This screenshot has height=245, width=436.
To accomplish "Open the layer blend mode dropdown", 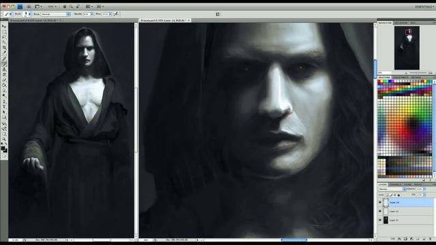I will click(392, 189).
